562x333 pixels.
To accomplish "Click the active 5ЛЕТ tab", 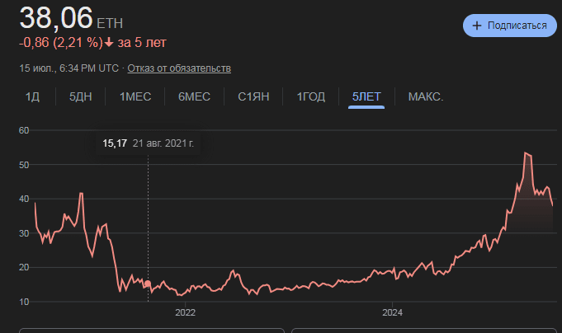I will tap(366, 96).
